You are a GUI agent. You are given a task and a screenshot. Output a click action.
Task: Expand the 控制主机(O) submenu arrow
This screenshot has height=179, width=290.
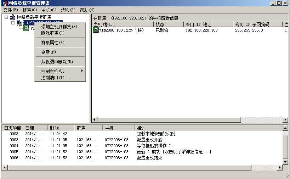pyautogui.click(x=82, y=71)
